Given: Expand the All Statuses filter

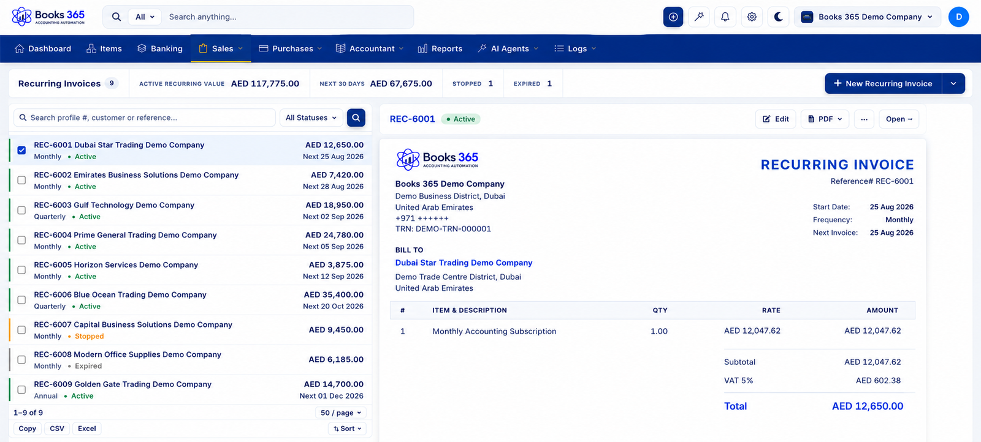Looking at the screenshot, I should pos(311,118).
